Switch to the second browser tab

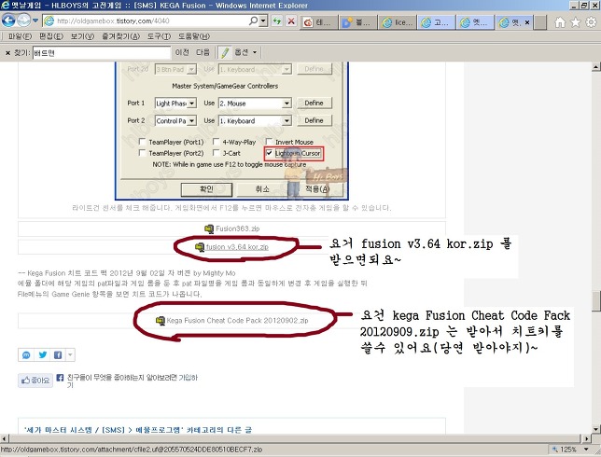click(x=358, y=22)
